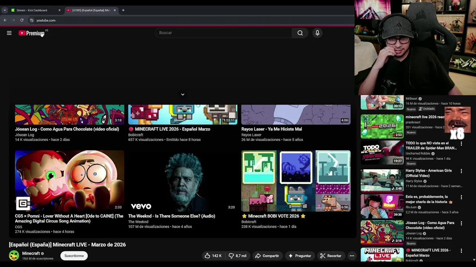The image size is (476, 267).
Task: Open more actions three-dot menu under video
Action: (352, 256)
